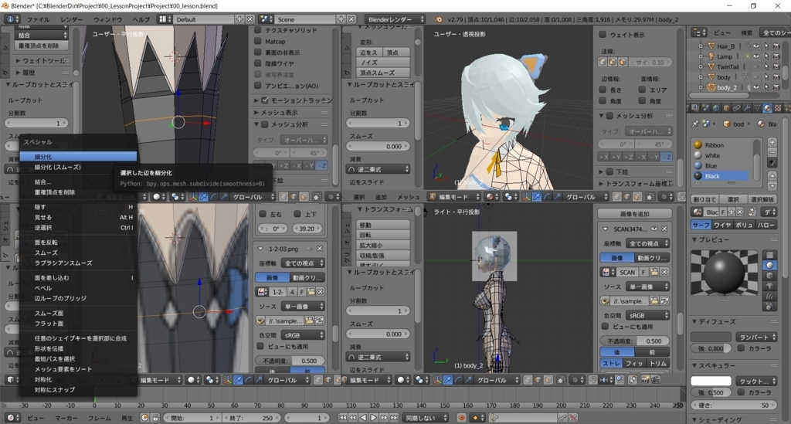Viewport: 791px width, 424px height.
Task: Enable the 裏面の非表示 checkbox
Action: (258, 52)
